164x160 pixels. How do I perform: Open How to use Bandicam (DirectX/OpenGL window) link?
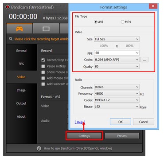pyautogui.click(x=78, y=148)
